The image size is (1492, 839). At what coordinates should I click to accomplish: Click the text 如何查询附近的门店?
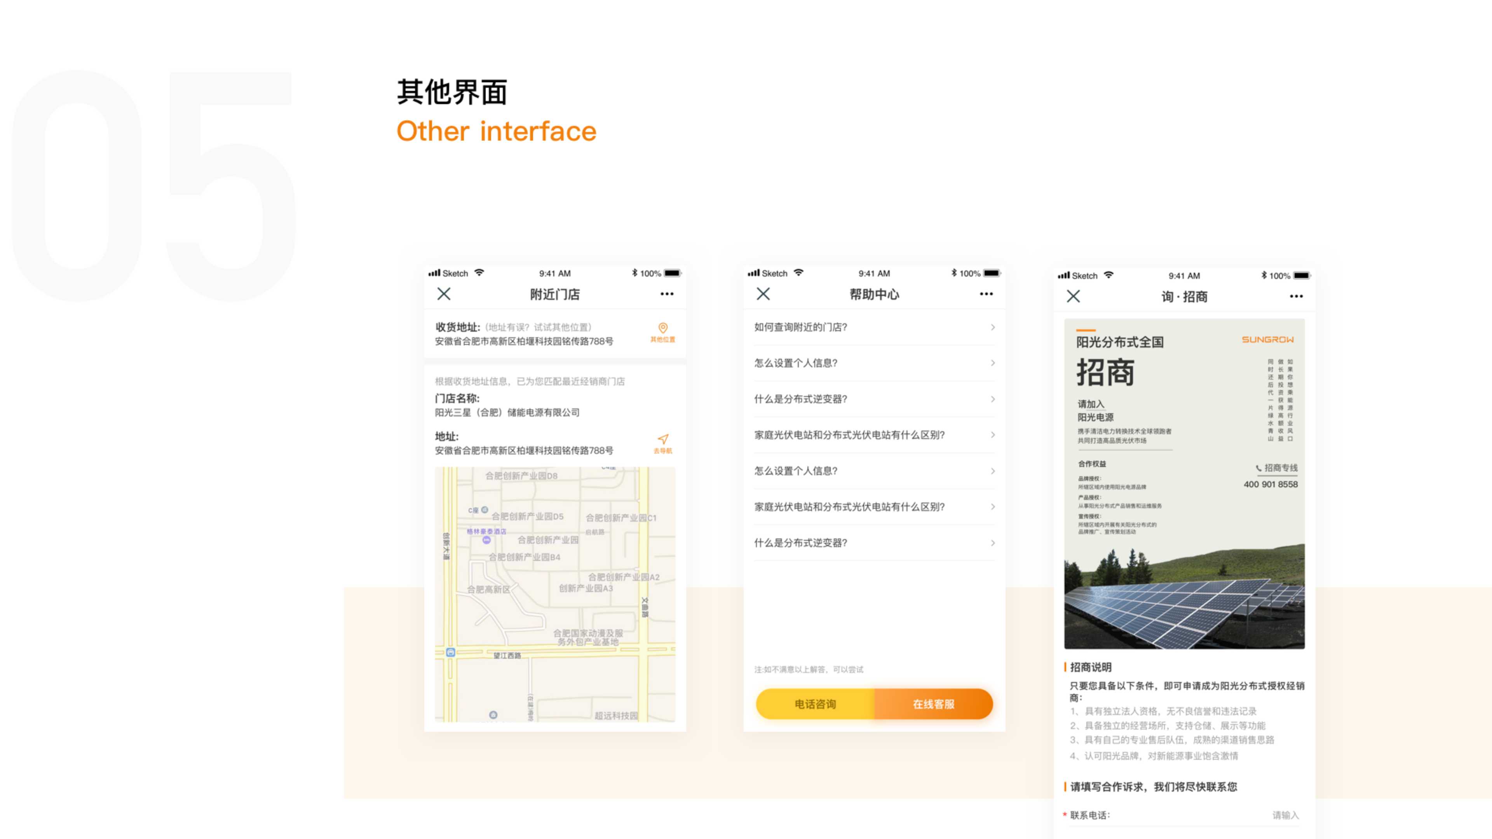[x=800, y=328]
